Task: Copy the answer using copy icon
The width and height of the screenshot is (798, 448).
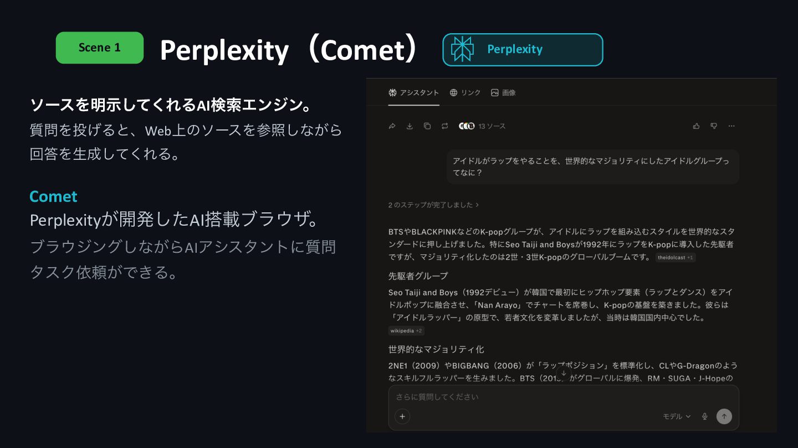Action: click(427, 126)
